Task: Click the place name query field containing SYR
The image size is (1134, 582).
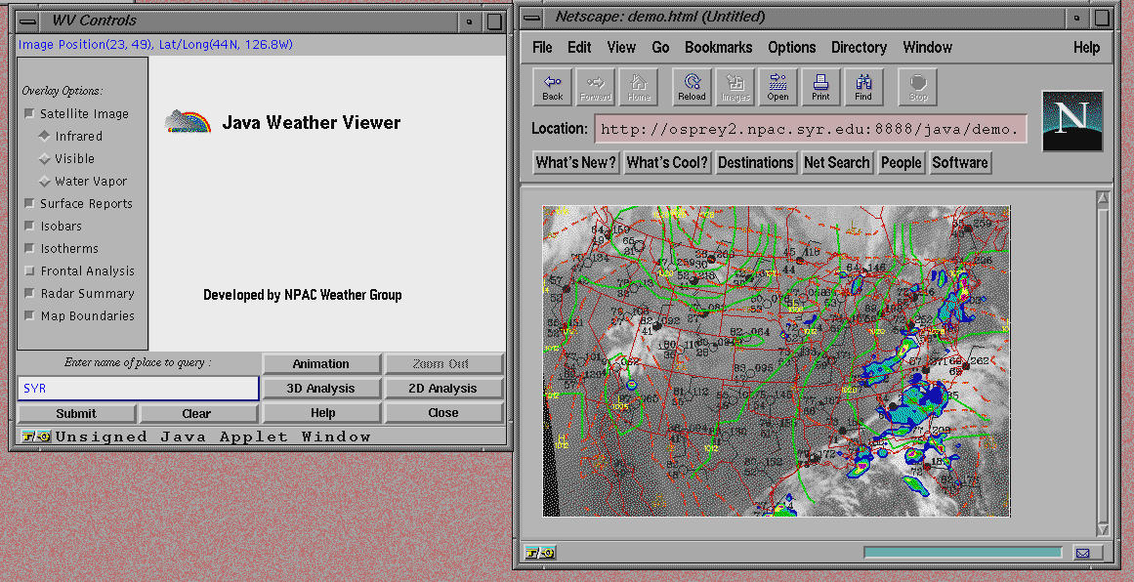Action: (x=138, y=389)
